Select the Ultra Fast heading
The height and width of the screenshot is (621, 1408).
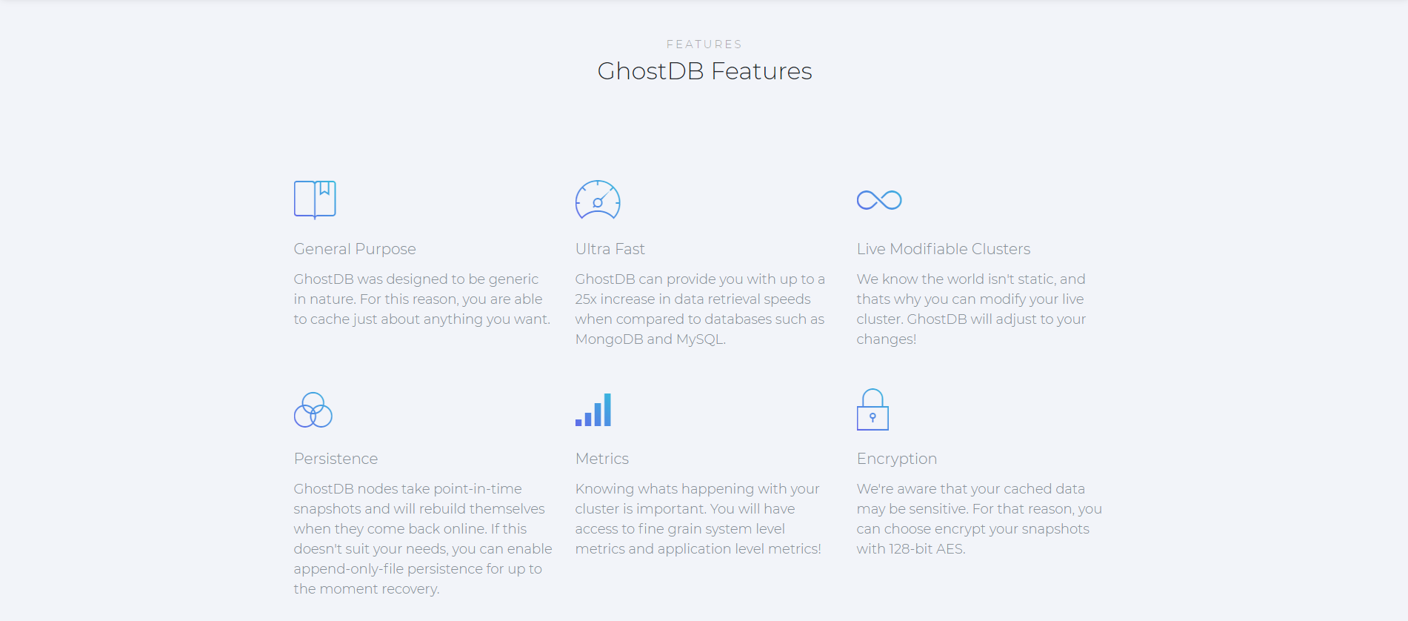(x=610, y=249)
